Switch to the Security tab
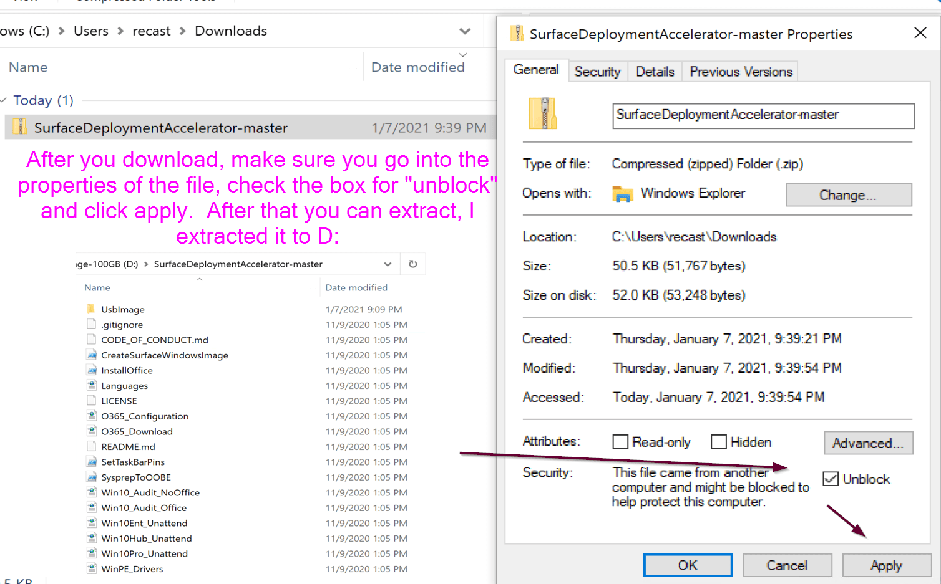941x584 pixels. click(597, 72)
